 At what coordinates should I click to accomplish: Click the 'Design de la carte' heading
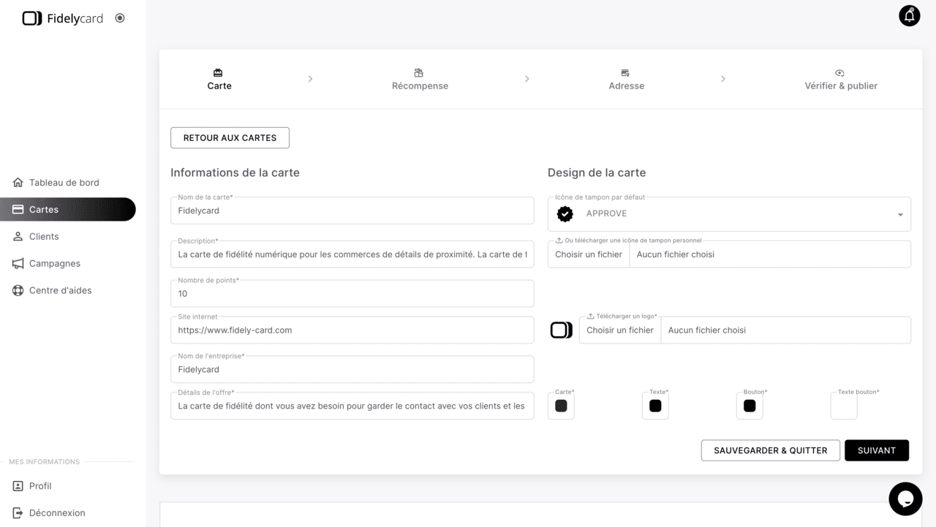(x=597, y=173)
